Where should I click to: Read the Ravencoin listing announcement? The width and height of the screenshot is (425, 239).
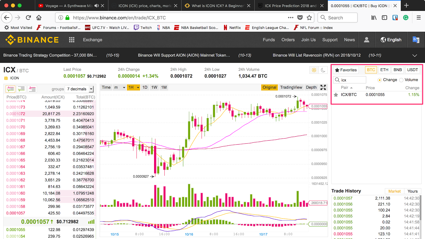click(x=317, y=55)
